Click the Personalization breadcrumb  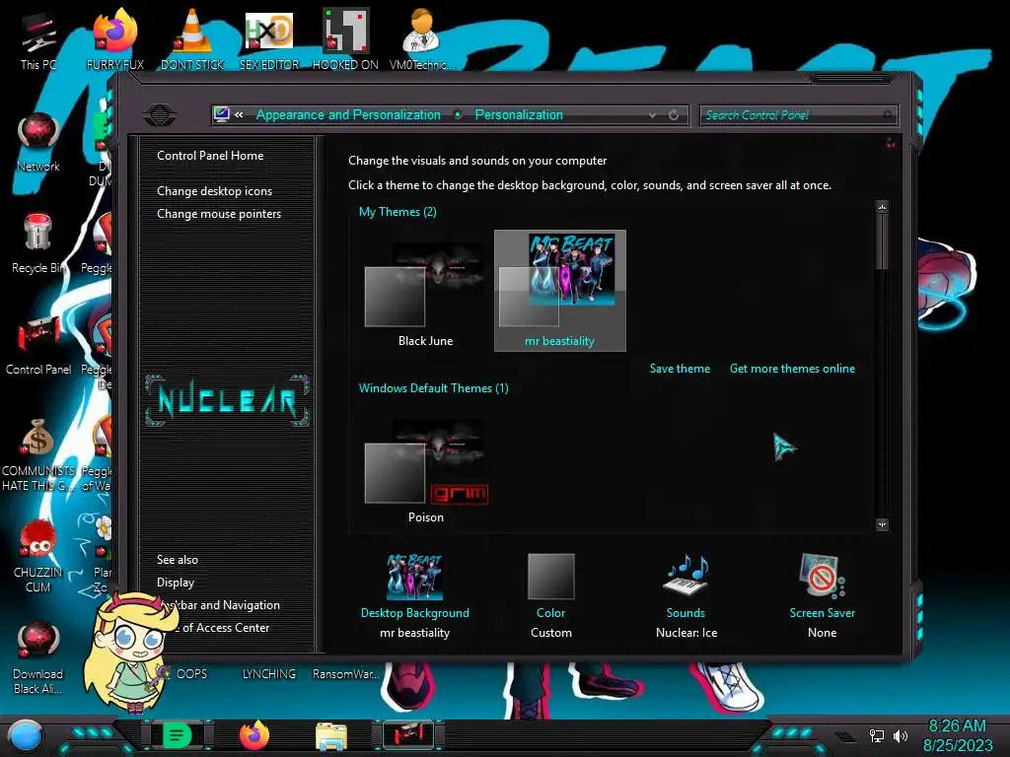pyautogui.click(x=519, y=114)
